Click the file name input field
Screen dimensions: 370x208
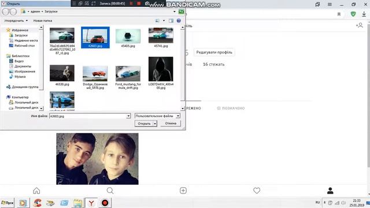point(88,116)
